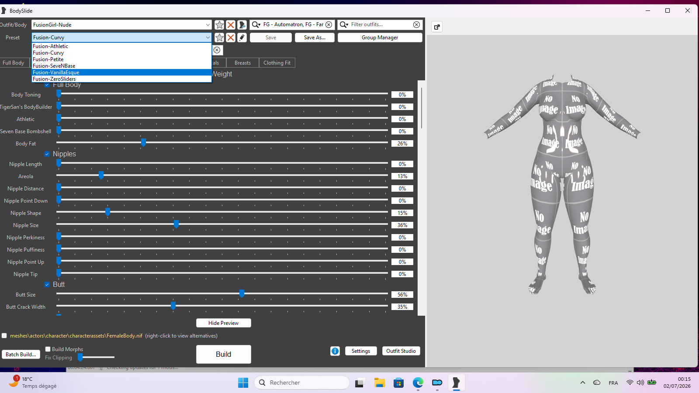Clear the slider filter with round X
The image size is (699, 393).
click(x=217, y=50)
